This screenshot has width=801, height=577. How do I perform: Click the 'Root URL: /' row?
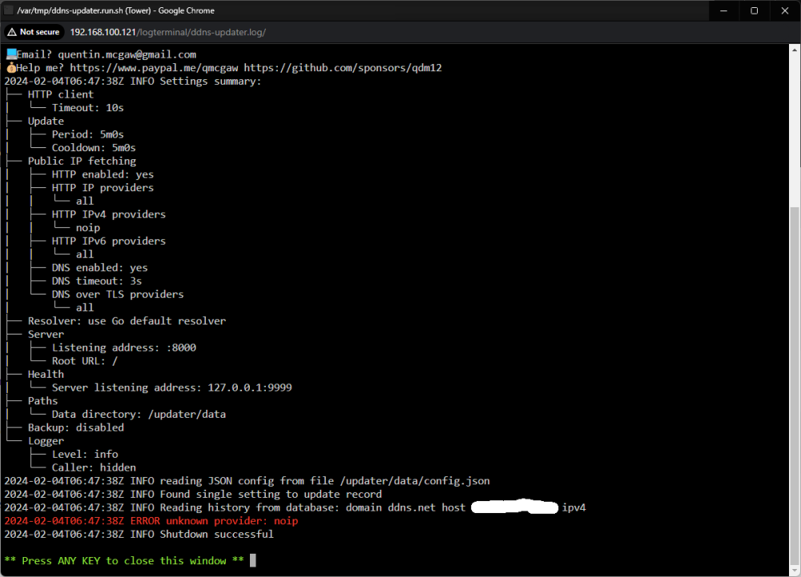click(x=85, y=361)
